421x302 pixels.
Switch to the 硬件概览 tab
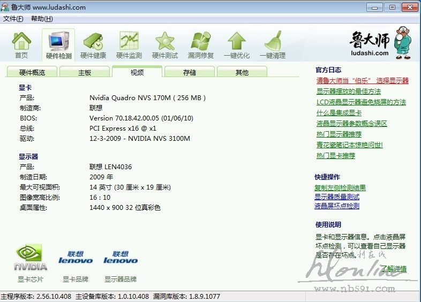pyautogui.click(x=32, y=72)
